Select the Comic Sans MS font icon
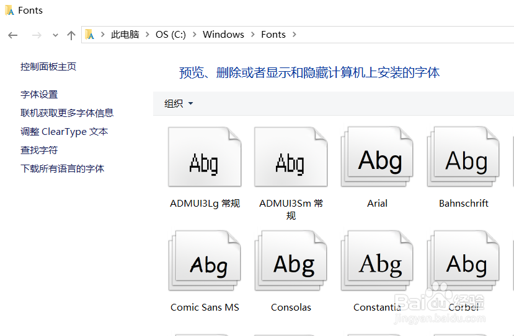The image size is (514, 336). (x=205, y=261)
